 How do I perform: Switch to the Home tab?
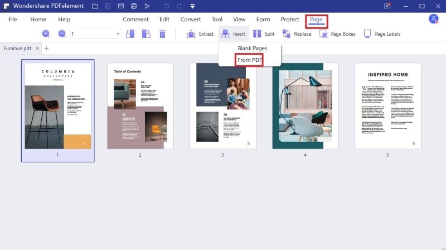tap(38, 20)
